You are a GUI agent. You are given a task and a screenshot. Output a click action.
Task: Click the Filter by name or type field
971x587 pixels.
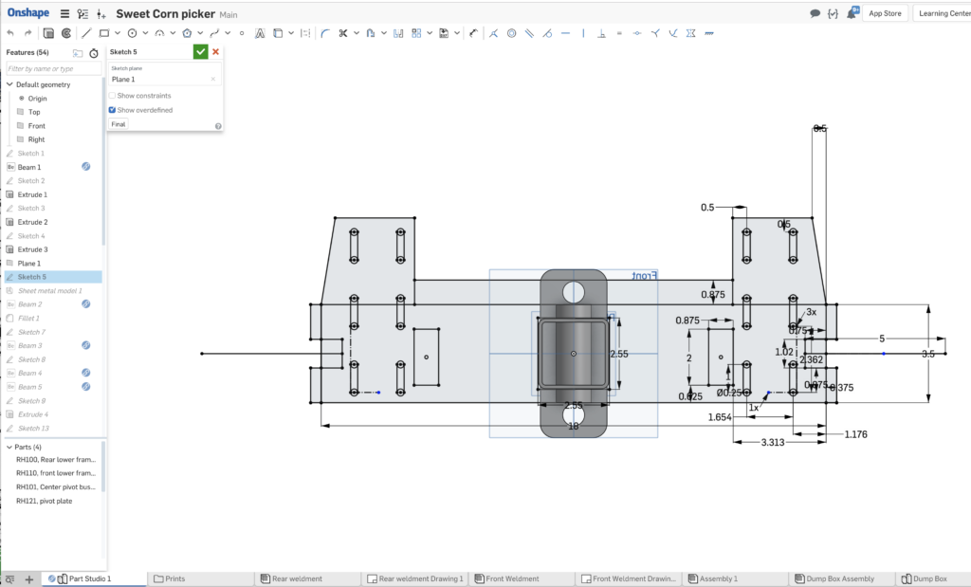click(52, 68)
